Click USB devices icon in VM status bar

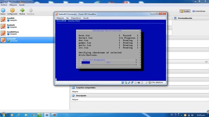129,83
